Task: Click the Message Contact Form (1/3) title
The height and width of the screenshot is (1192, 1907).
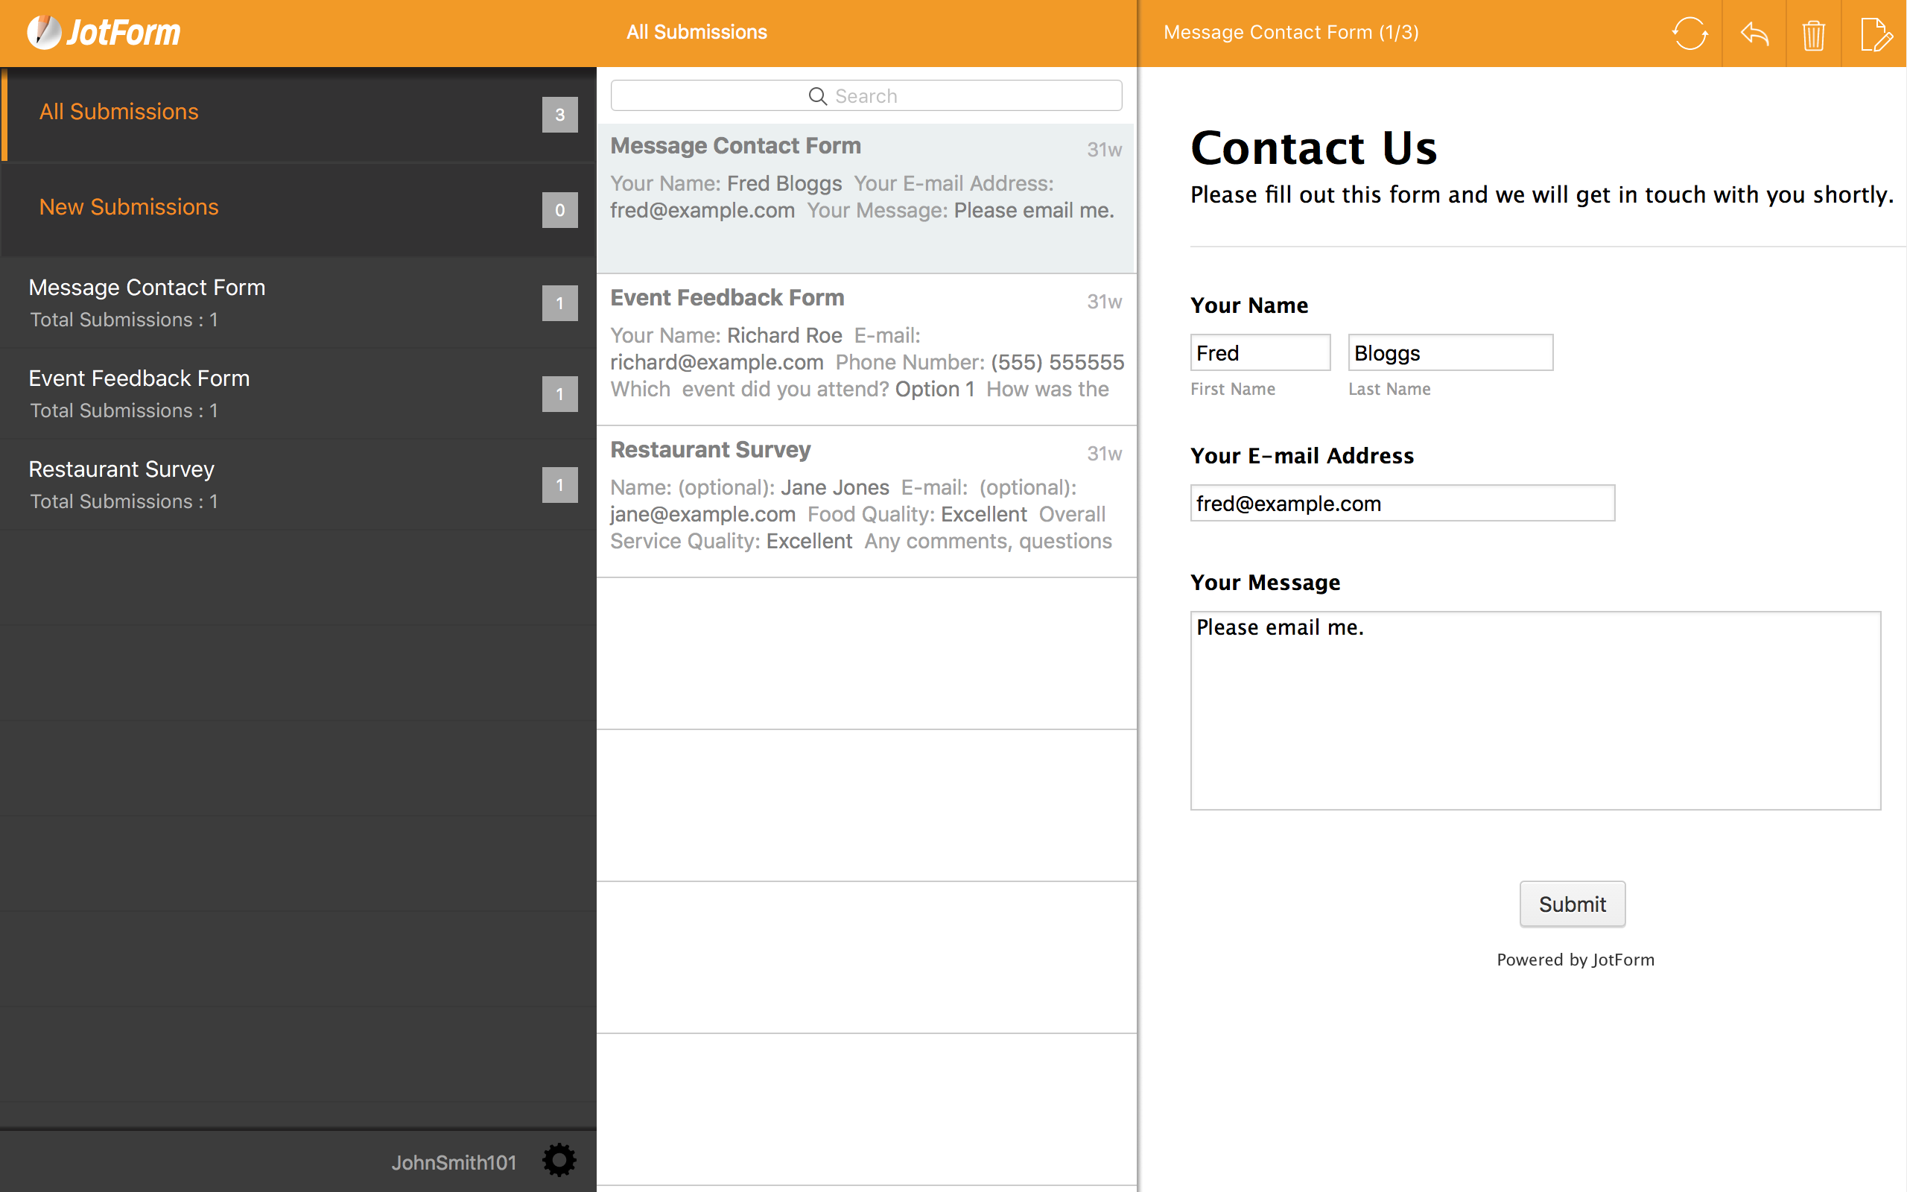Action: [1291, 32]
